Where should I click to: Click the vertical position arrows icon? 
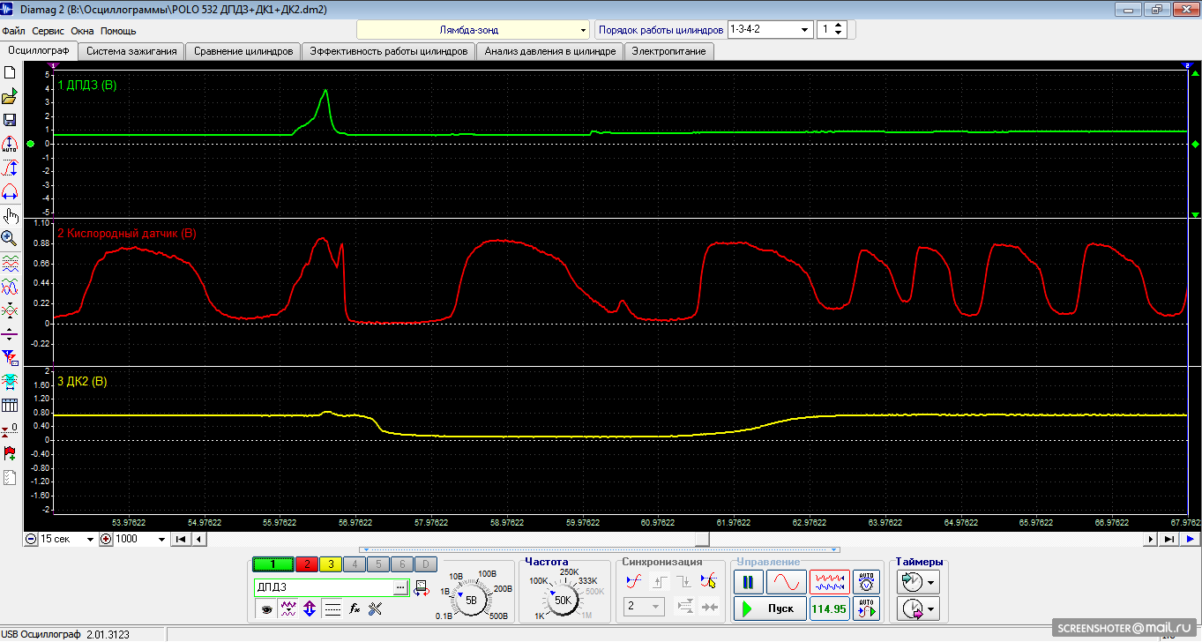pyautogui.click(x=310, y=608)
